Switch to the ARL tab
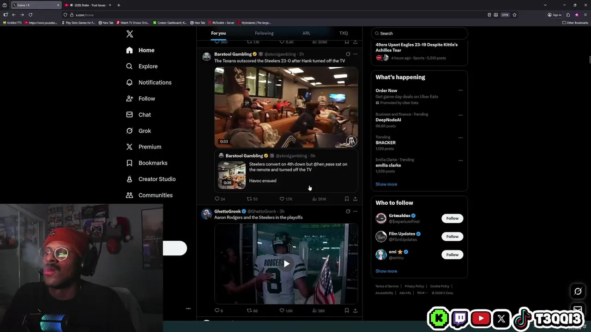591x332 pixels. click(307, 33)
